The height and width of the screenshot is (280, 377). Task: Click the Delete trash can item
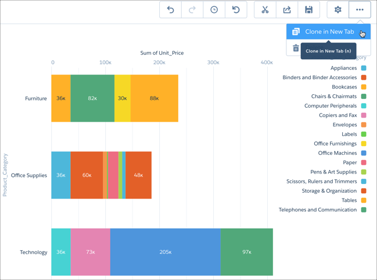[x=296, y=48]
